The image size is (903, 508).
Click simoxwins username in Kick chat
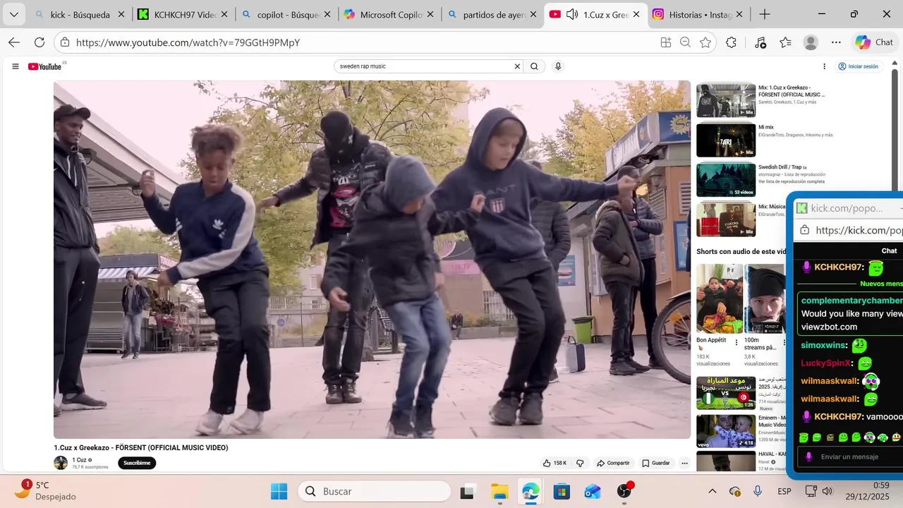(x=824, y=346)
